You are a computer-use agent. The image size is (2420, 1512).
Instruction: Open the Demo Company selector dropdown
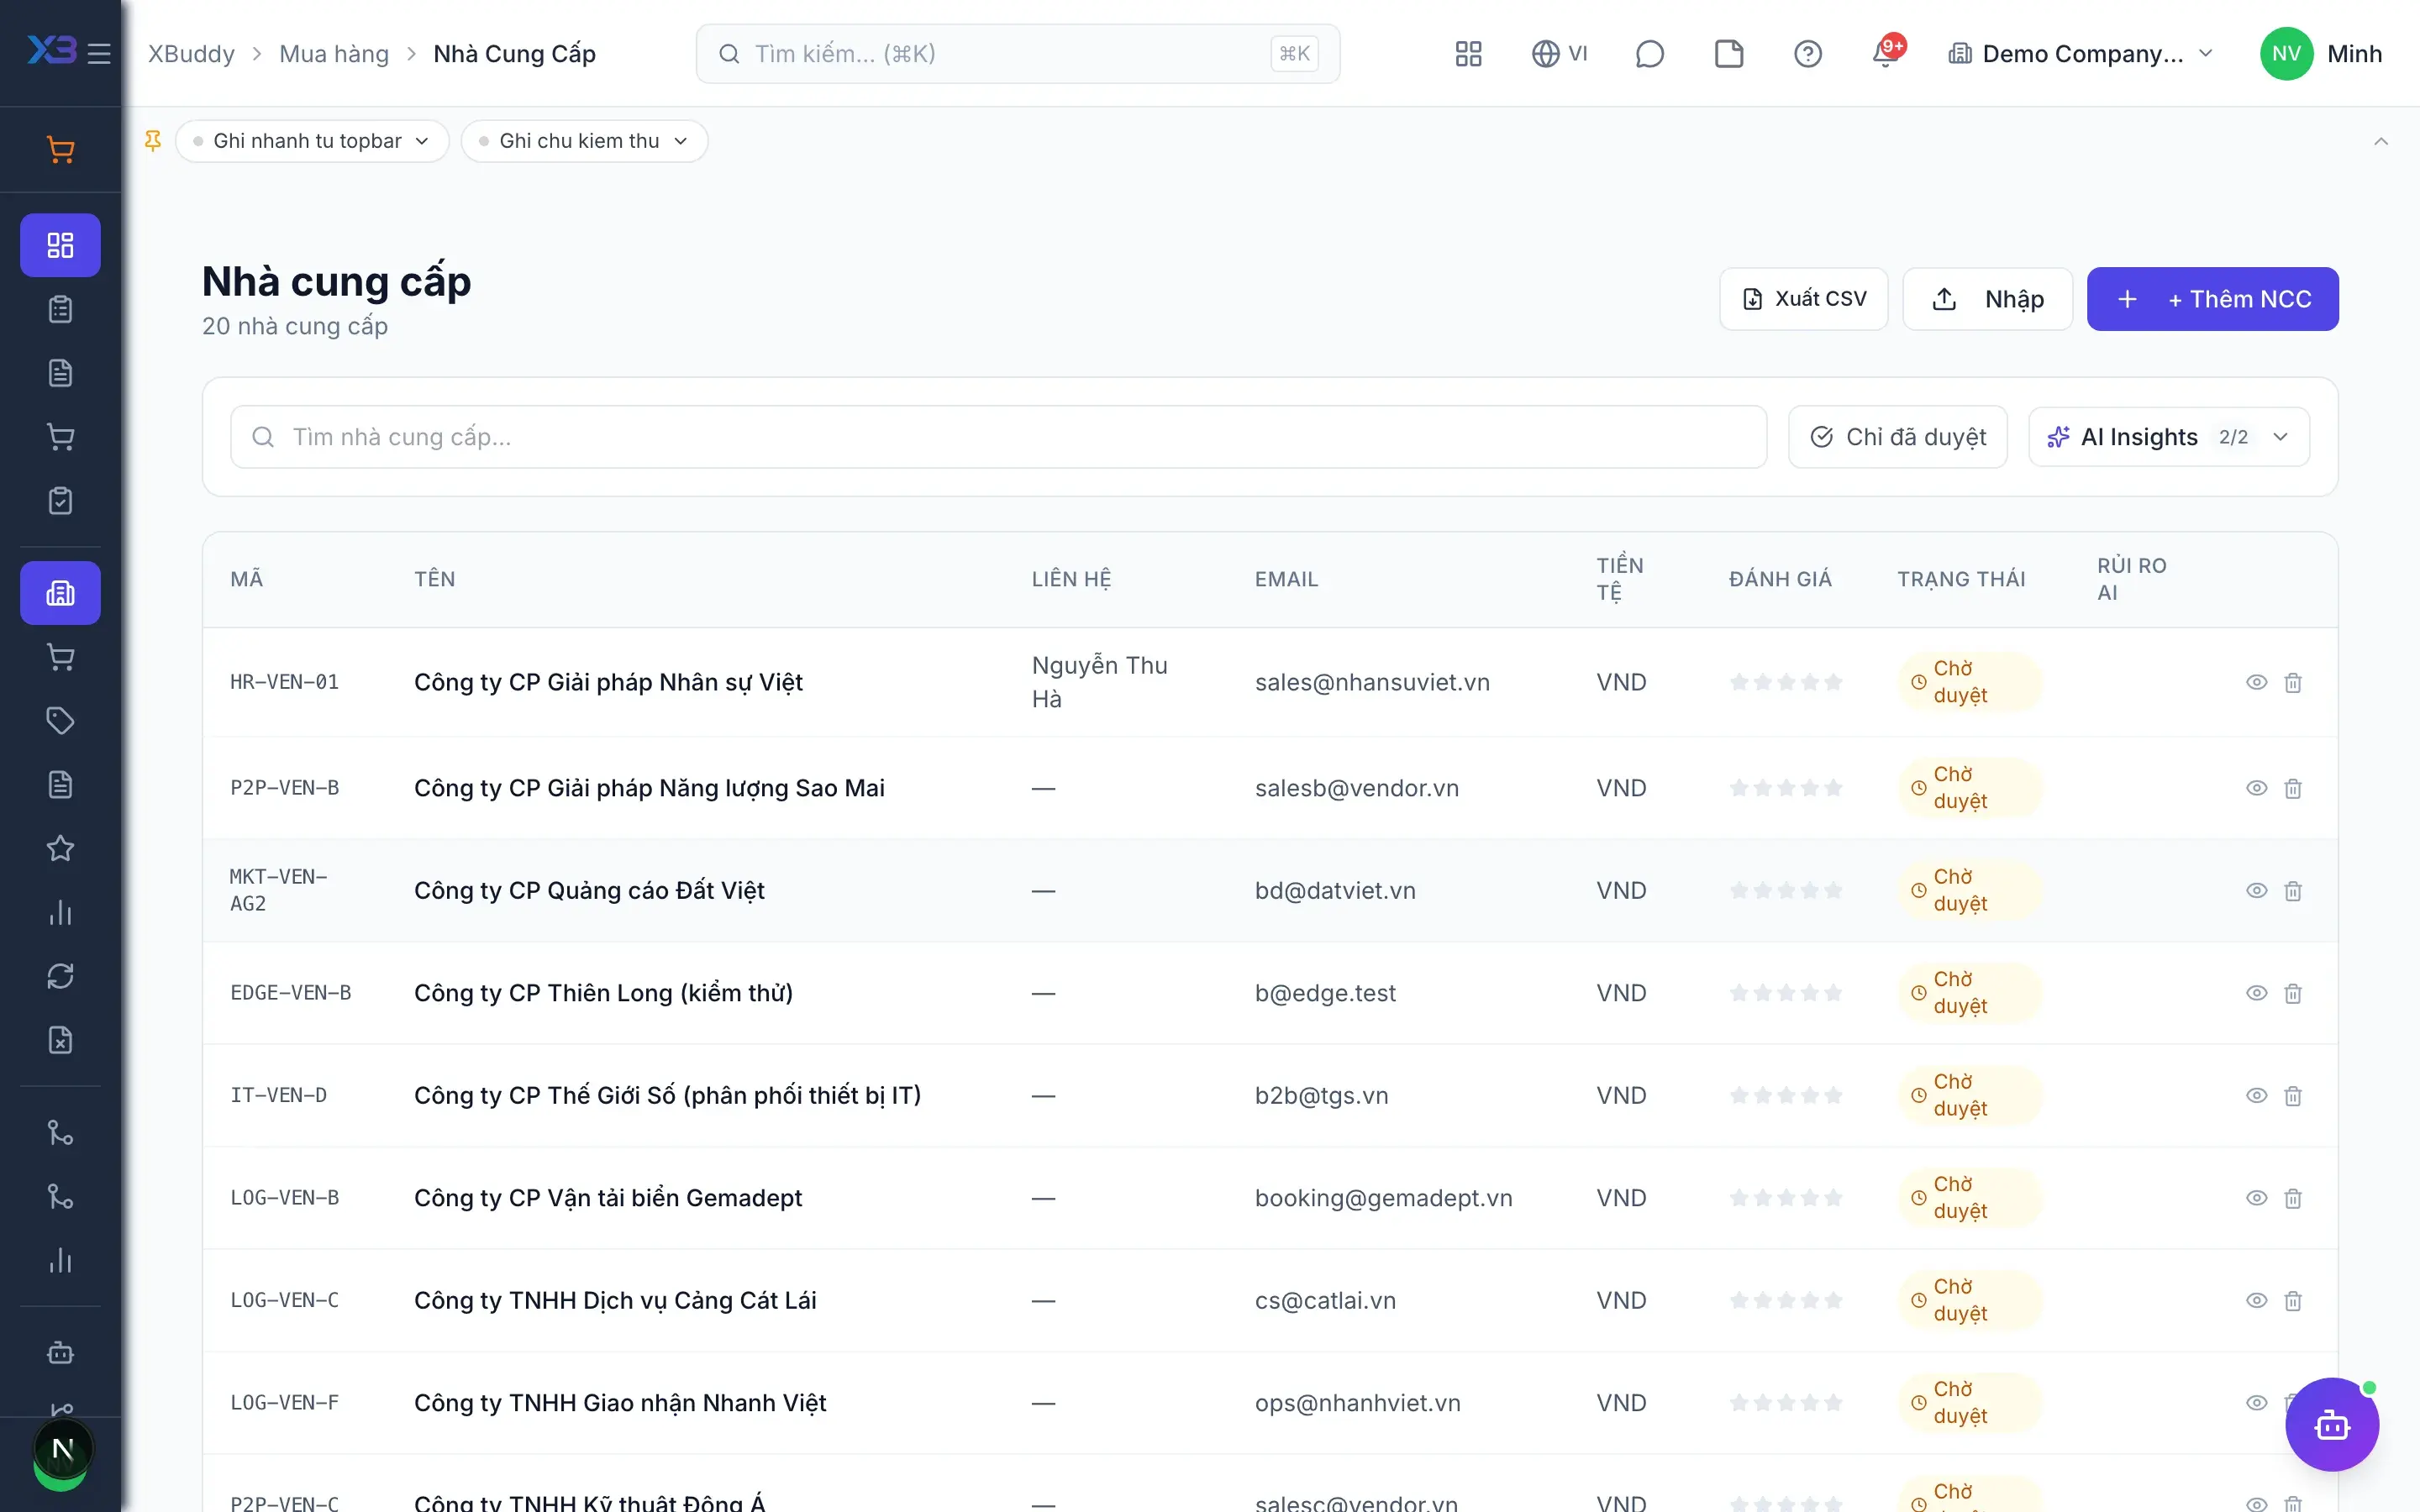[2080, 53]
